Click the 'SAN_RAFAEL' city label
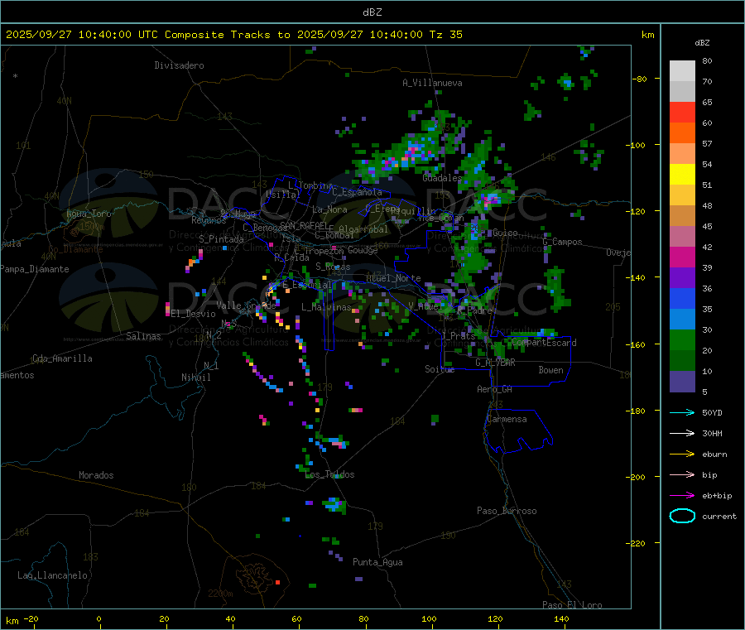This screenshot has width=745, height=630. click(x=304, y=225)
